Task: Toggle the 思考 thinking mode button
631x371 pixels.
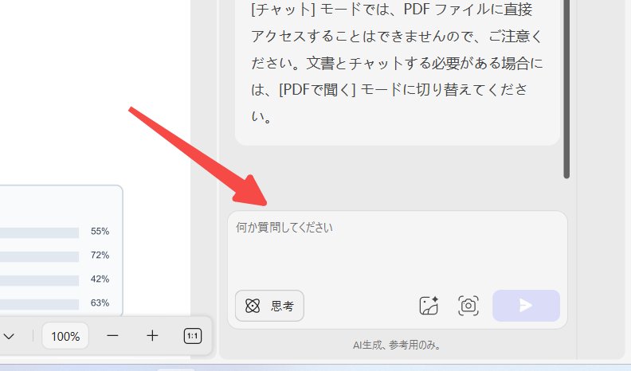Action: pyautogui.click(x=269, y=306)
